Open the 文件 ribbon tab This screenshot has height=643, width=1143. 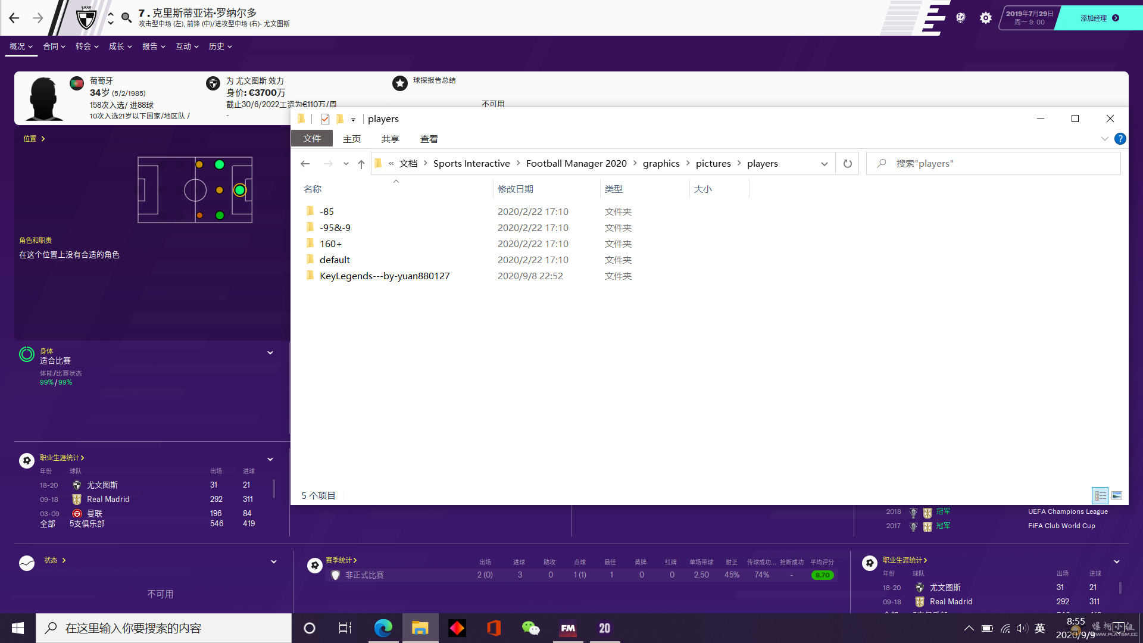click(312, 139)
